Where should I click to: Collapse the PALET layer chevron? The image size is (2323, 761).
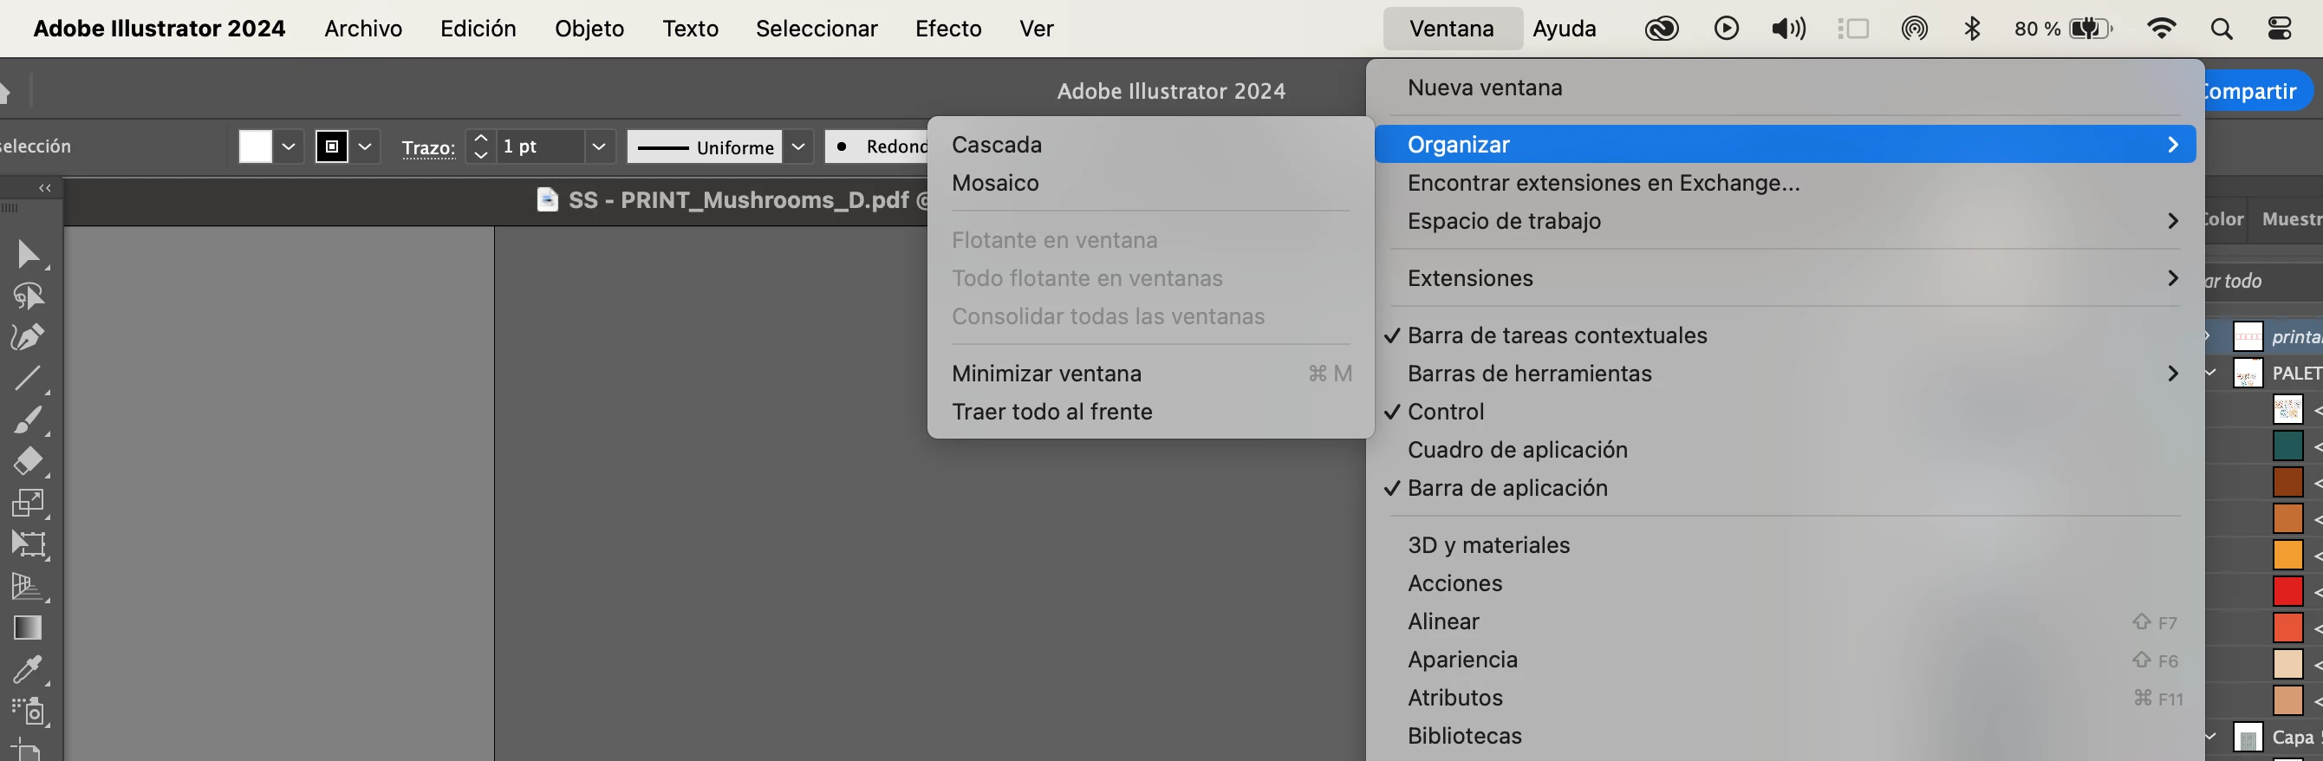click(2211, 373)
